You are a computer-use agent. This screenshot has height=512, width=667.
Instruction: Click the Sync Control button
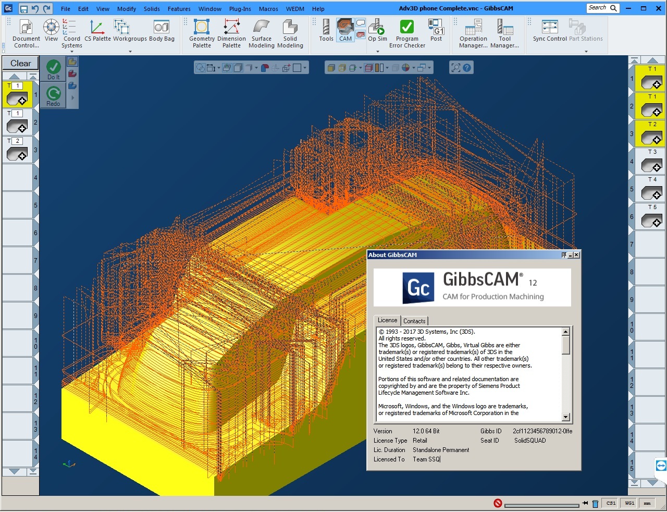(550, 31)
